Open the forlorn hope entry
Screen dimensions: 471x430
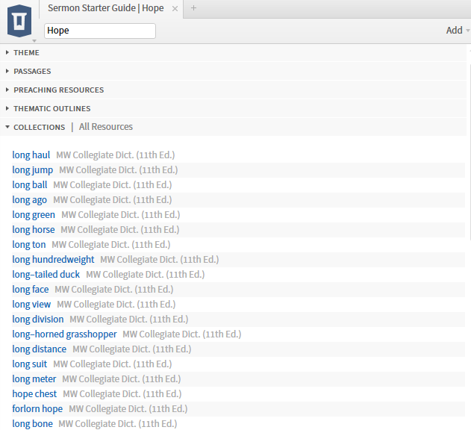pyautogui.click(x=37, y=408)
